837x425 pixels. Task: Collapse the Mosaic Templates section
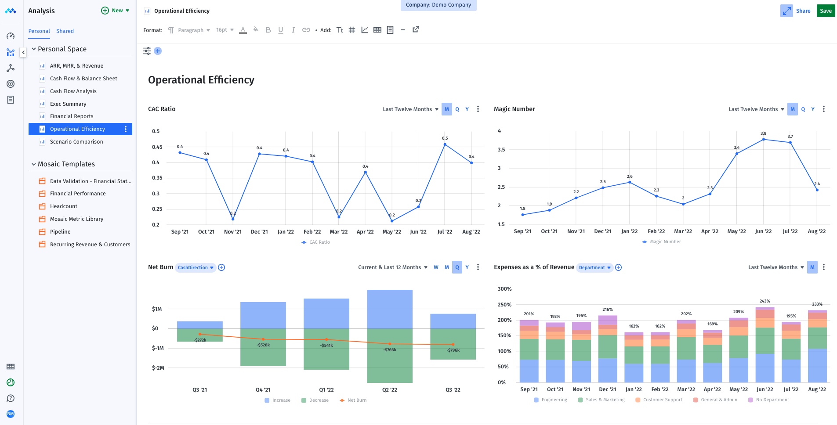coord(33,164)
